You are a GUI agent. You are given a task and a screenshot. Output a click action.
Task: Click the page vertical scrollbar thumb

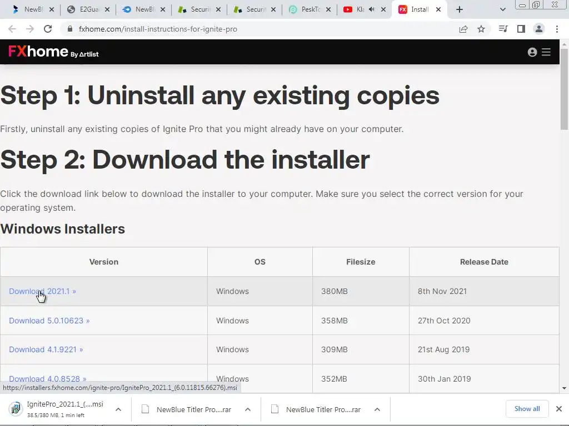pyautogui.click(x=564, y=89)
